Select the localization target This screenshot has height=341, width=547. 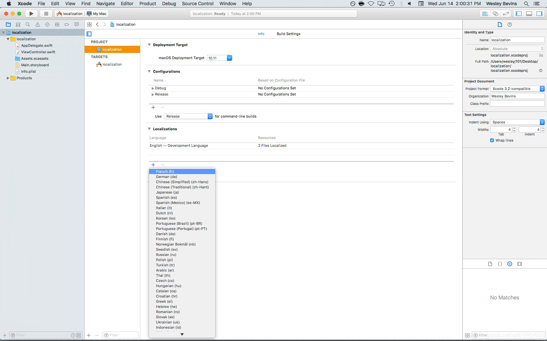(112, 64)
